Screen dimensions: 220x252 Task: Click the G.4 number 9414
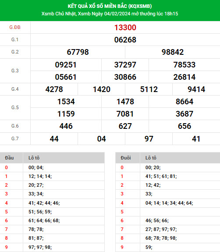pyautogui.click(x=196, y=89)
